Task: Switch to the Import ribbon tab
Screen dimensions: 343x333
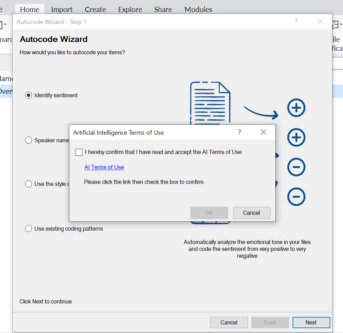Action: [62, 9]
